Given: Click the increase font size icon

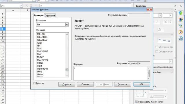Looking at the screenshot, I should point(166,22).
